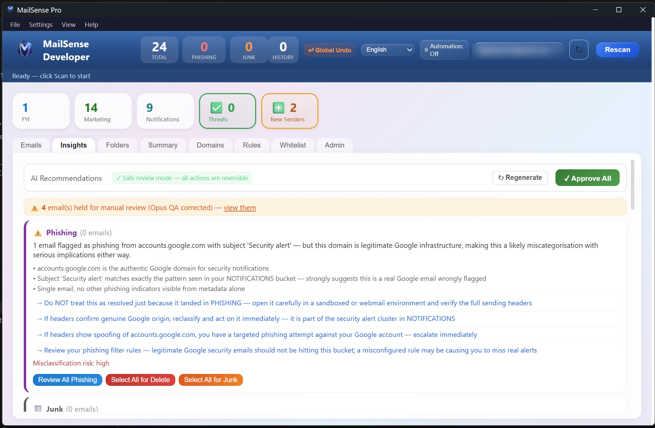655x428 pixels.
Task: Click 'Misclassification risk: high' text
Action: tap(71, 363)
